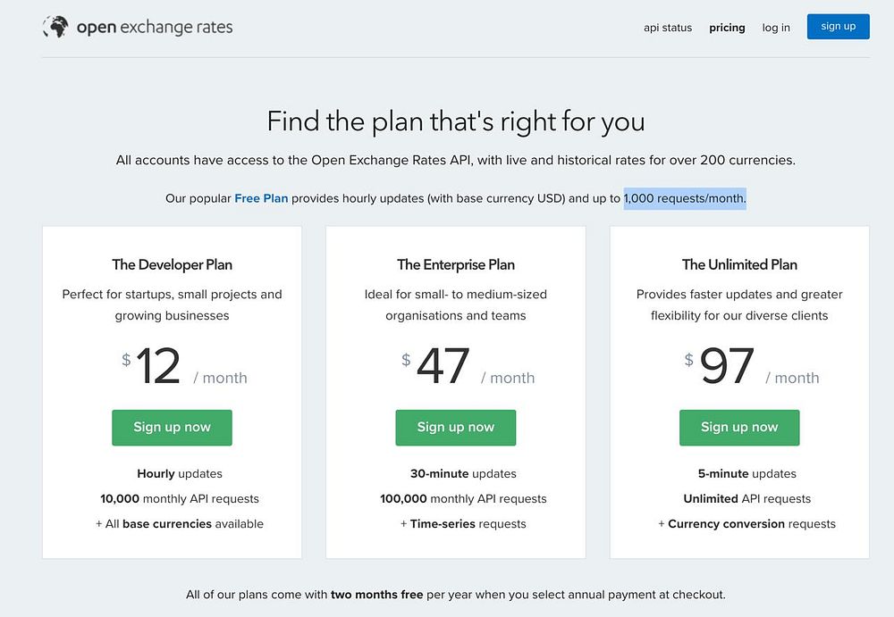894x617 pixels.
Task: Click highlighted '1,000 requests/month' text
Action: click(685, 198)
